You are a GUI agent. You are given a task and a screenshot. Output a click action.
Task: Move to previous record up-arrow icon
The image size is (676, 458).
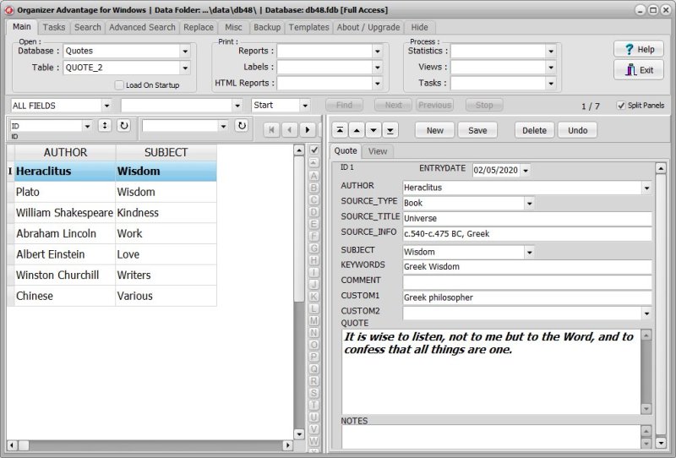(357, 130)
